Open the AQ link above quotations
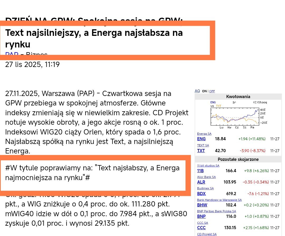The width and height of the screenshot is (285, 236). click(197, 91)
